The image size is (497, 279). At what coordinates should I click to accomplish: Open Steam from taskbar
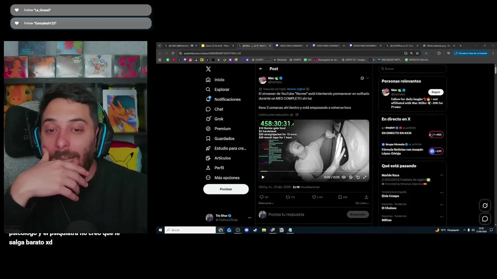(255, 230)
